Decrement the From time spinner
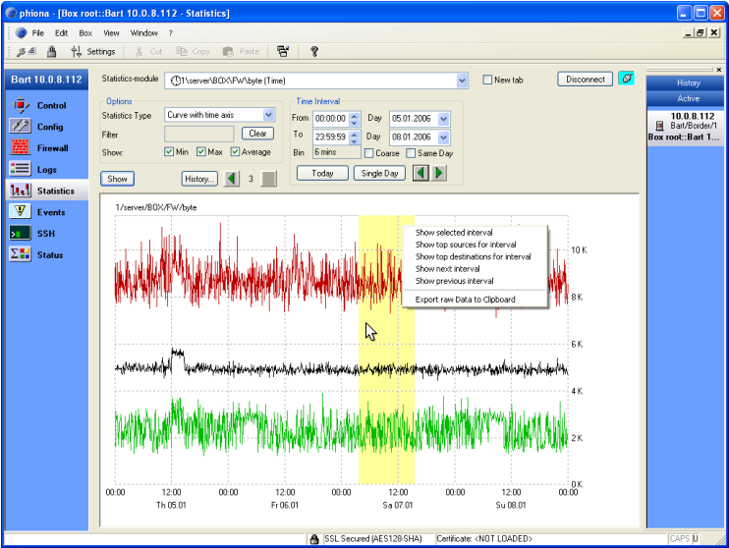Image resolution: width=729 pixels, height=548 pixels. [355, 123]
